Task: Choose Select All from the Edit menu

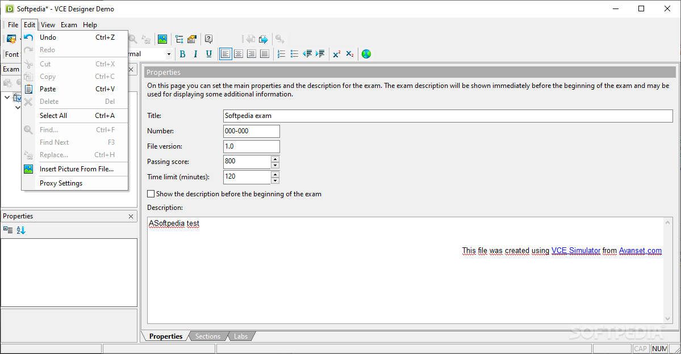Action: [x=75, y=115]
